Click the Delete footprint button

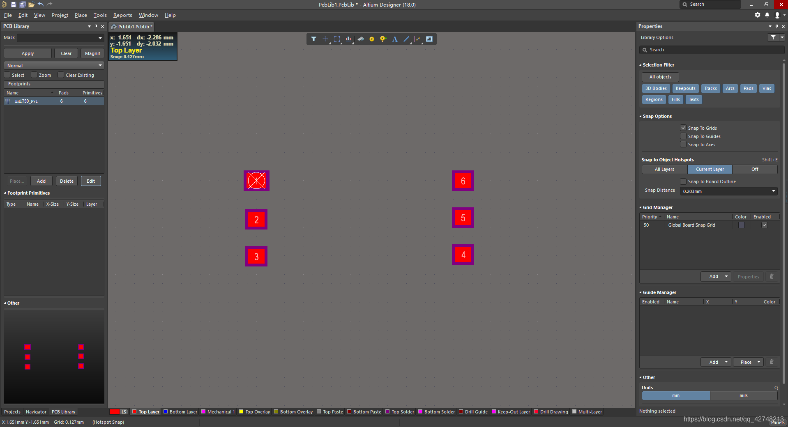pyautogui.click(x=67, y=181)
